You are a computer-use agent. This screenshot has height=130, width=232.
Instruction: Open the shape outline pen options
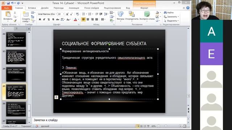pos(158,17)
